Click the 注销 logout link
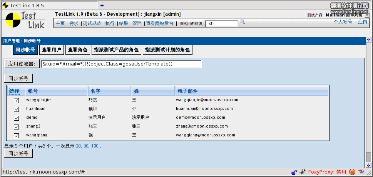373x177 pixels. pyautogui.click(x=363, y=22)
